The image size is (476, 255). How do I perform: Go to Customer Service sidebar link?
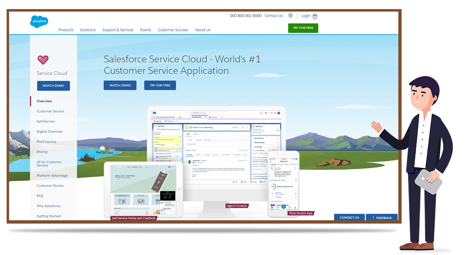(50, 111)
